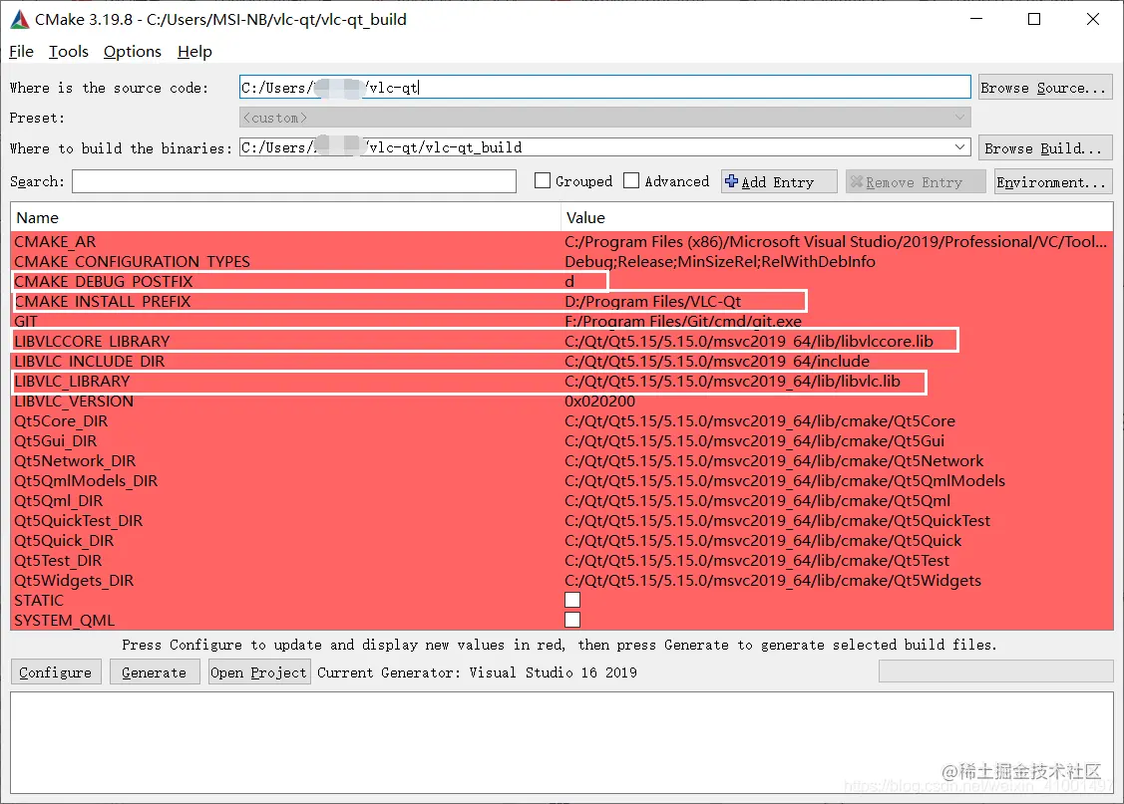The image size is (1124, 804).
Task: Open the File menu
Action: 20,52
